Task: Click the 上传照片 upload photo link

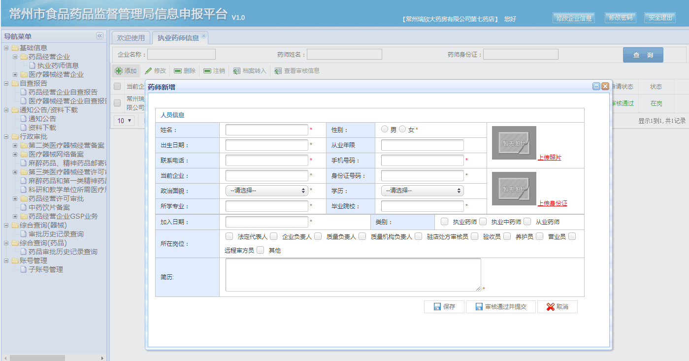Action: (549, 158)
